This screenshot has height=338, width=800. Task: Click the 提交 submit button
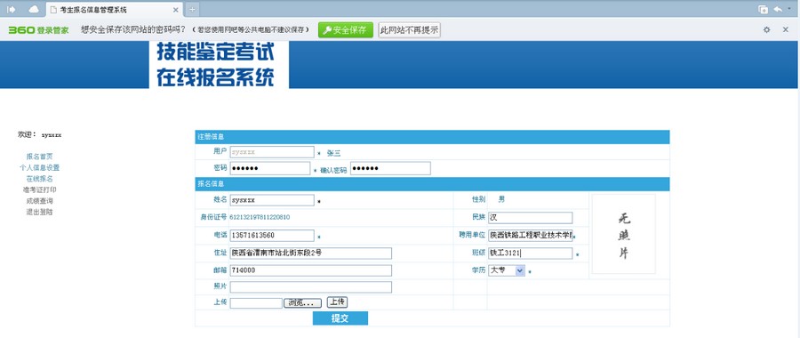pos(340,318)
